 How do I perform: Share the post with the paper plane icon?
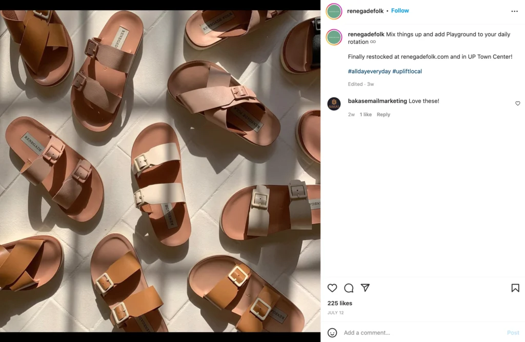(365, 288)
